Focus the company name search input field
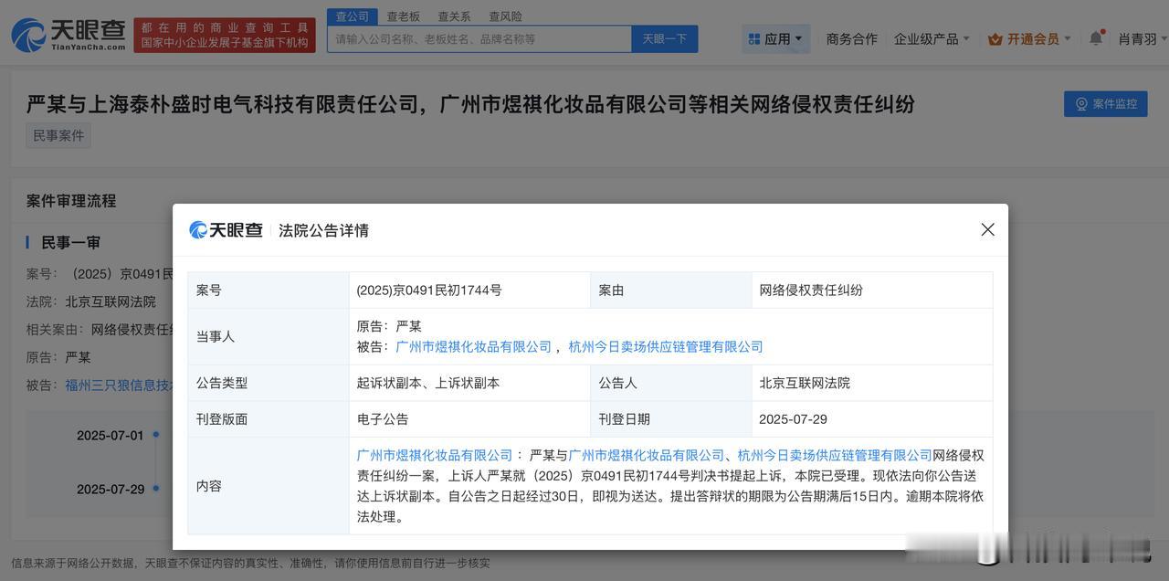 (x=479, y=39)
